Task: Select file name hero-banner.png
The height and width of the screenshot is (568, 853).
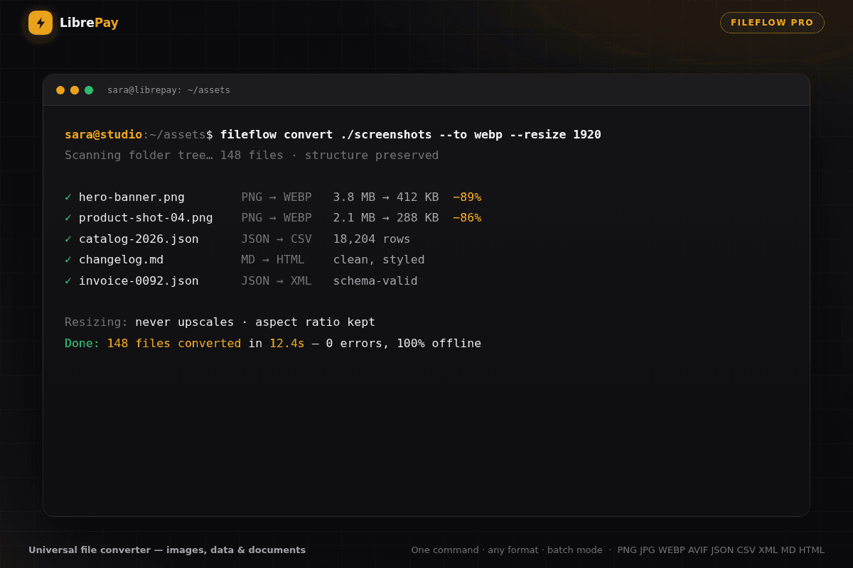Action: (x=132, y=197)
